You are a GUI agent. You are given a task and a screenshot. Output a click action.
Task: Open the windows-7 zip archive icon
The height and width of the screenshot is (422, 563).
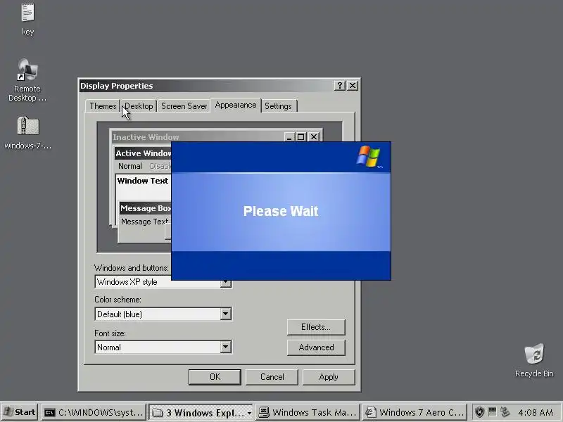28,126
